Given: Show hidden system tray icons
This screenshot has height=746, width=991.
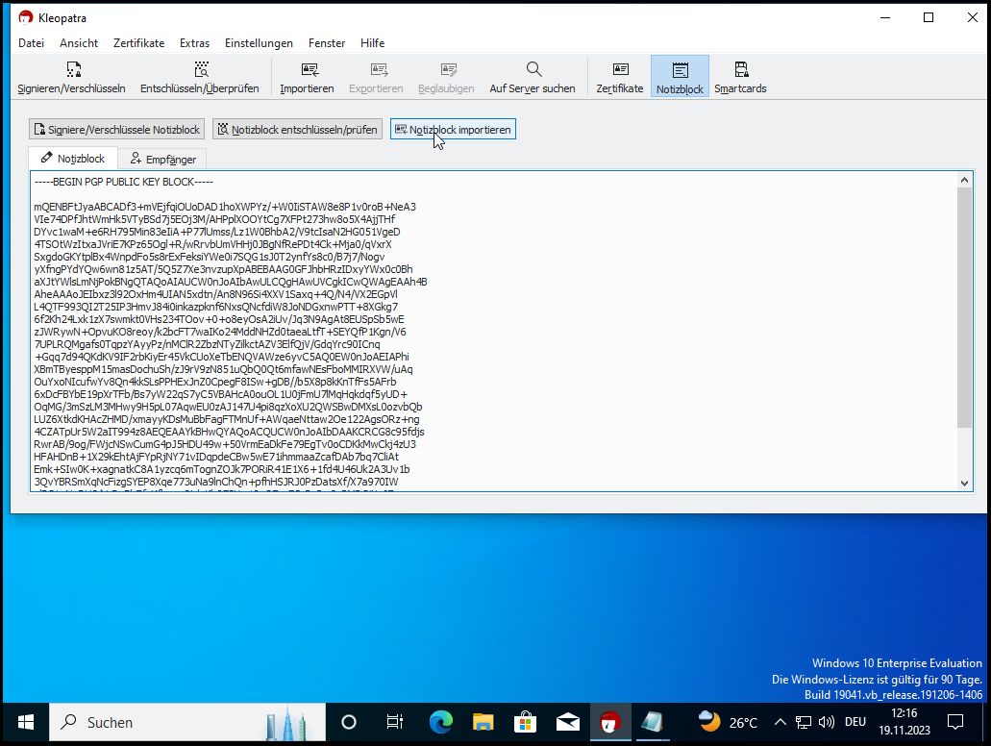Looking at the screenshot, I should [x=780, y=722].
